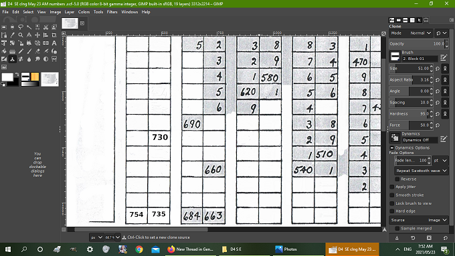Pick the Bucket Fill tool
The height and width of the screenshot is (256, 455).
click(x=4, y=51)
